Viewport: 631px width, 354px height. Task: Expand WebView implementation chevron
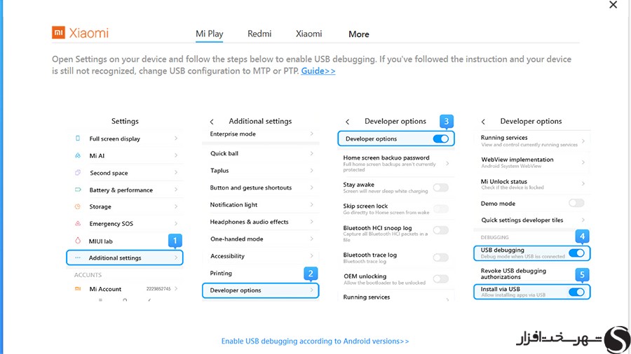point(583,162)
